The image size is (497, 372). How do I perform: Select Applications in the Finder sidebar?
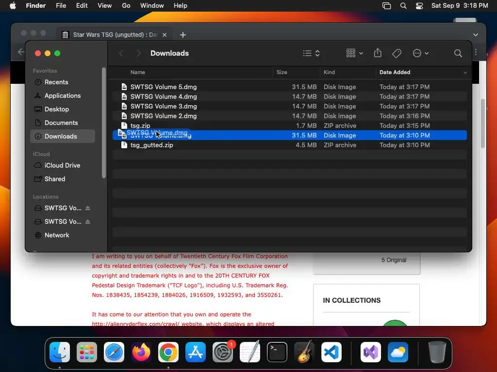click(63, 95)
